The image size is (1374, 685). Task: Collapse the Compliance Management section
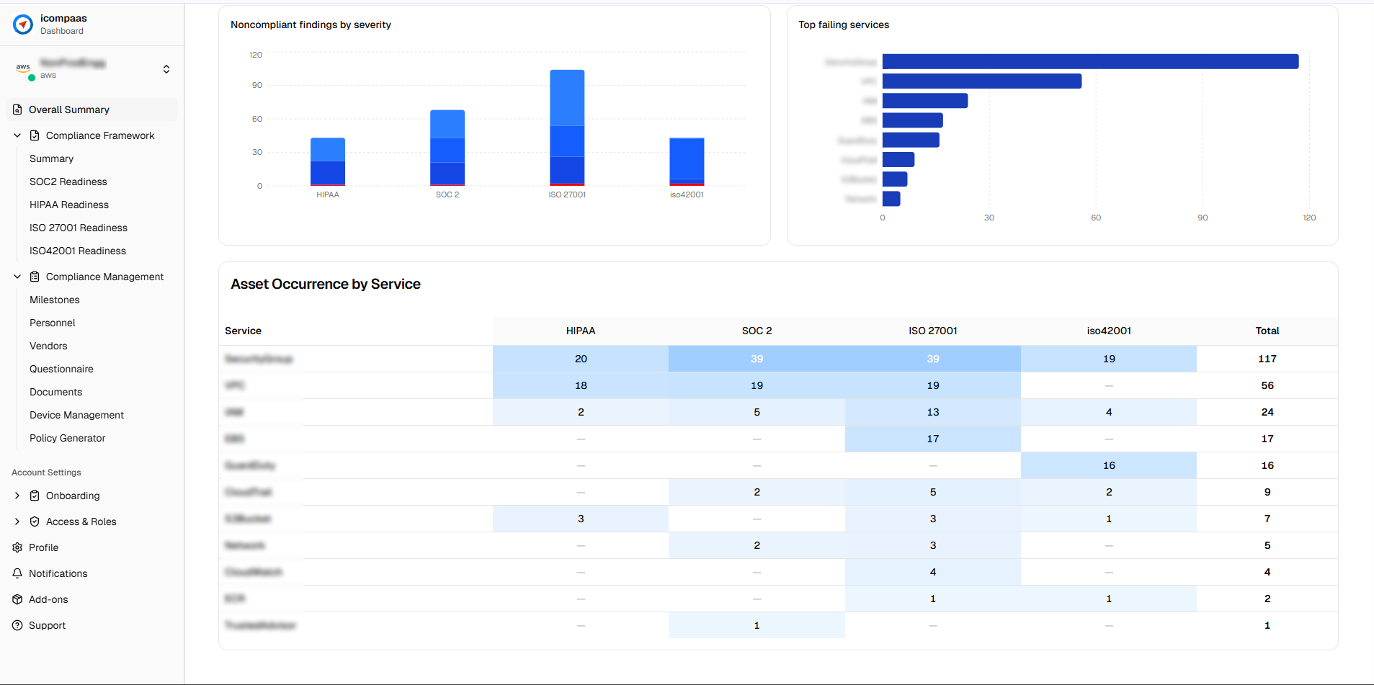tap(17, 277)
